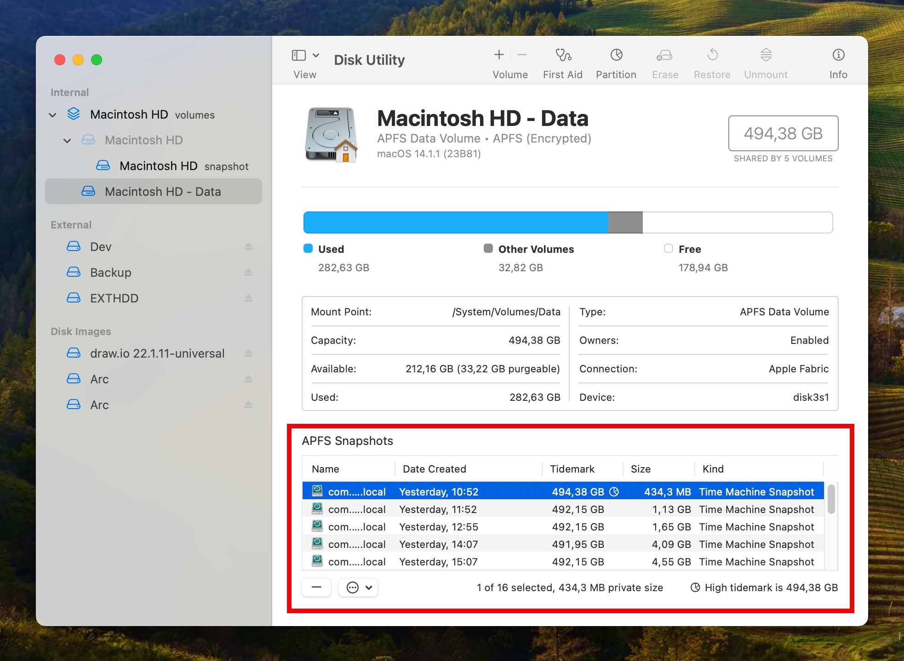The width and height of the screenshot is (904, 661).
Task: Sort snapshots by Date Created column
Action: pos(468,469)
